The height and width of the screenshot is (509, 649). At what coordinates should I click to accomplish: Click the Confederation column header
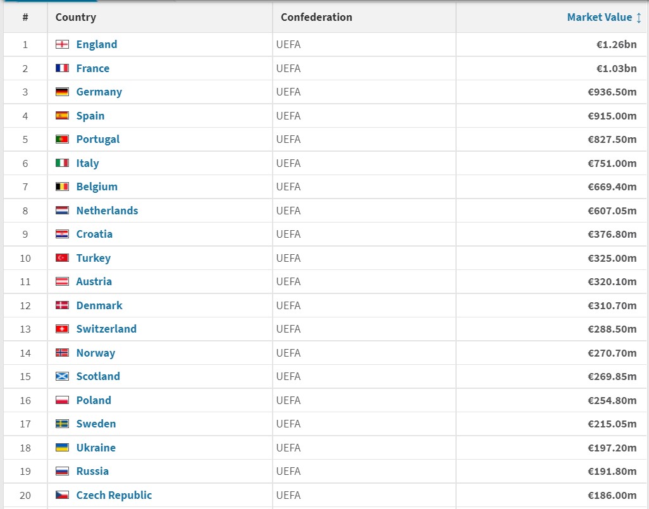pyautogui.click(x=316, y=17)
